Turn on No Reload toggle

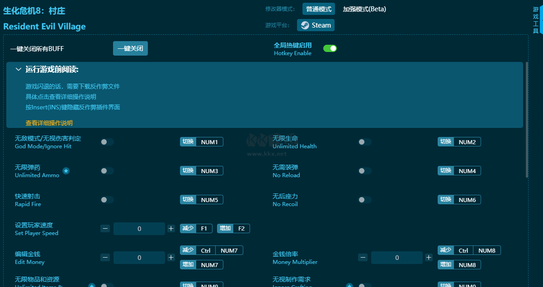pyautogui.click(x=365, y=171)
